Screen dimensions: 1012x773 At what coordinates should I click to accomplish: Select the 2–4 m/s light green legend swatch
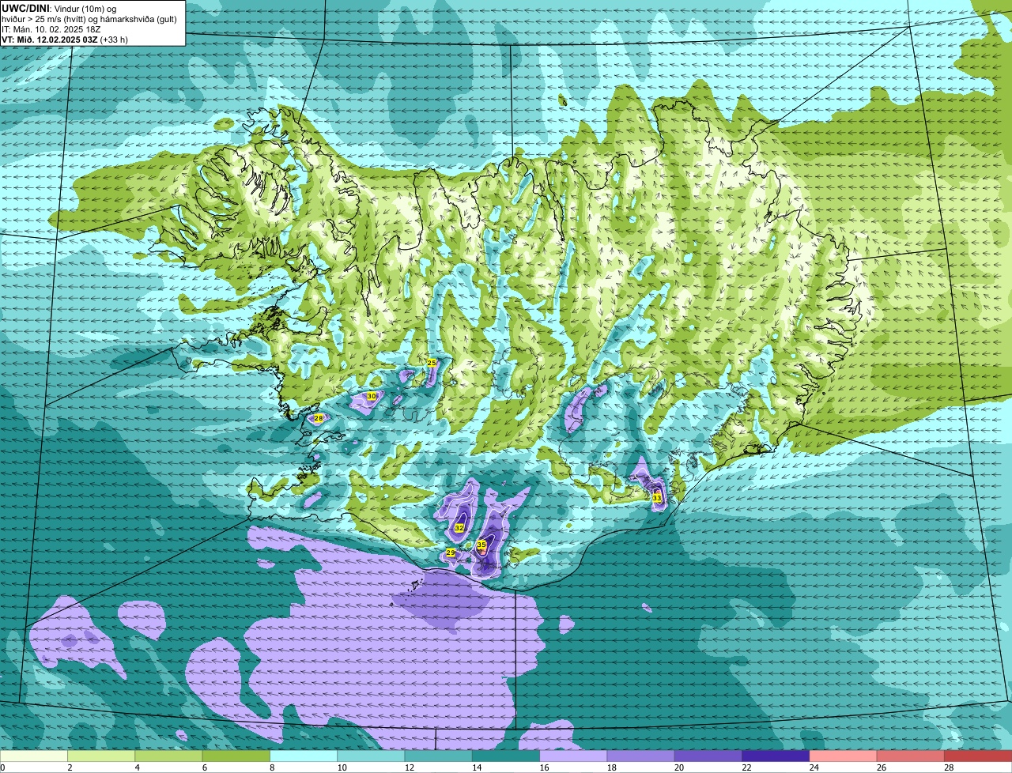click(101, 756)
